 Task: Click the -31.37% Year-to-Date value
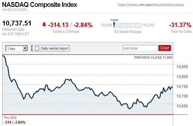coord(180,25)
